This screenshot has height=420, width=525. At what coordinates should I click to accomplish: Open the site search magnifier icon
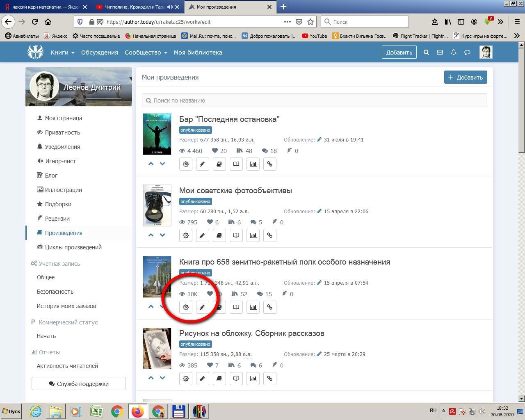click(426, 52)
